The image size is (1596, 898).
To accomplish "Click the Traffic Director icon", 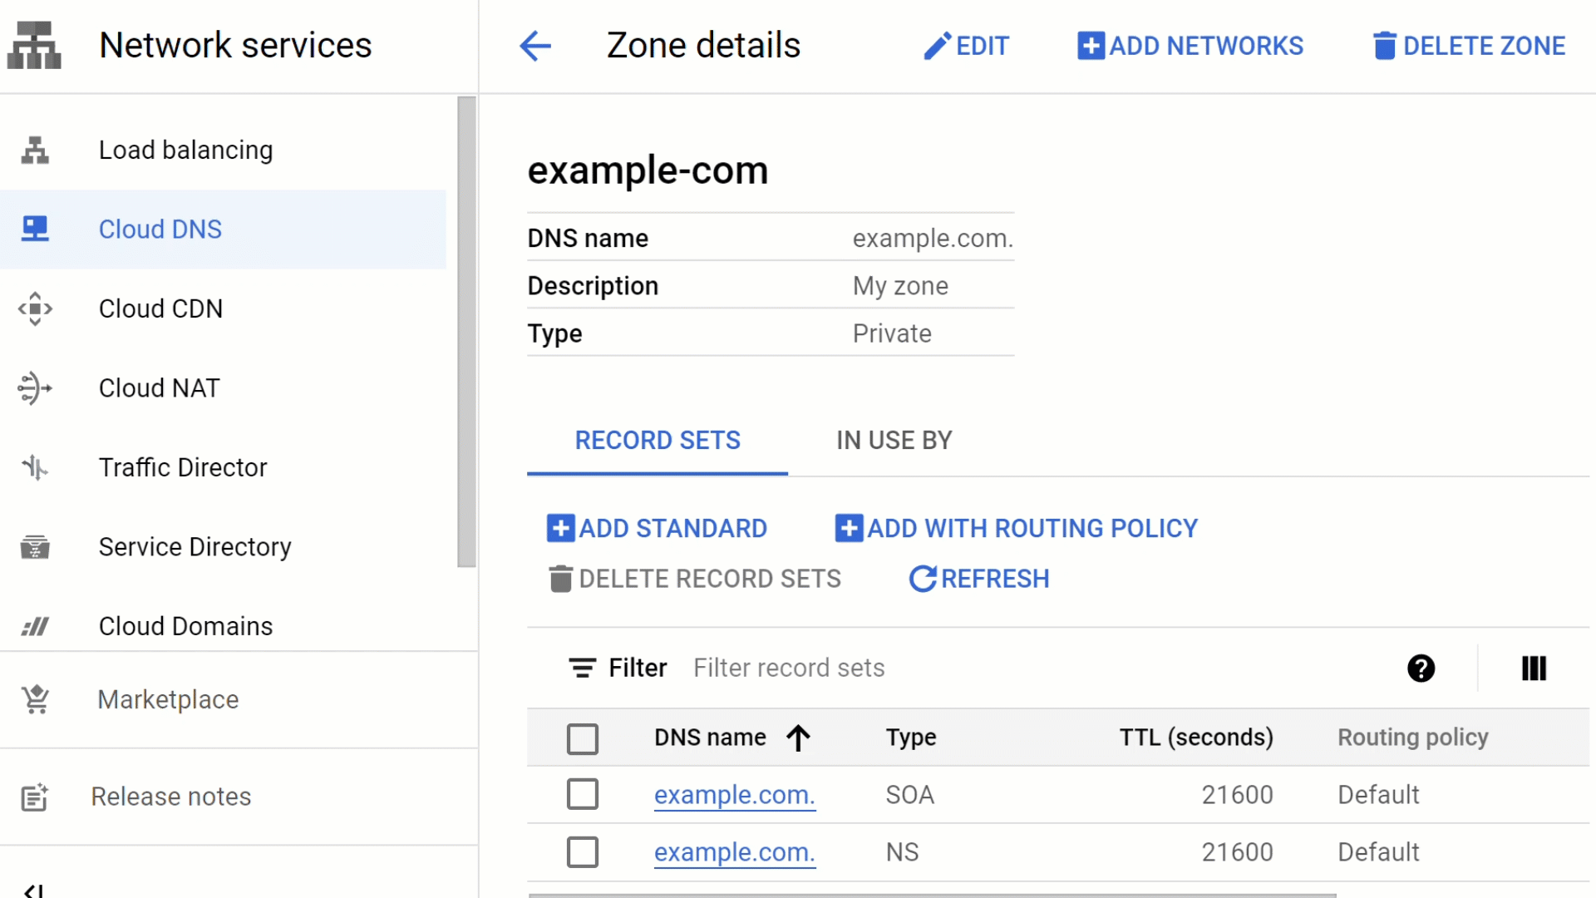I will (35, 467).
